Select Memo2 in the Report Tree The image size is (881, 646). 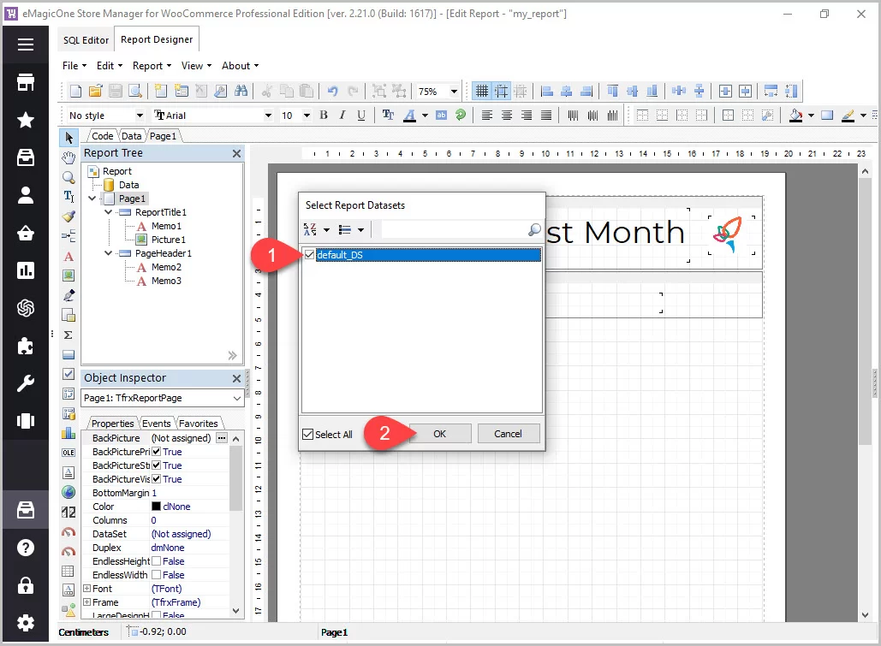click(166, 267)
